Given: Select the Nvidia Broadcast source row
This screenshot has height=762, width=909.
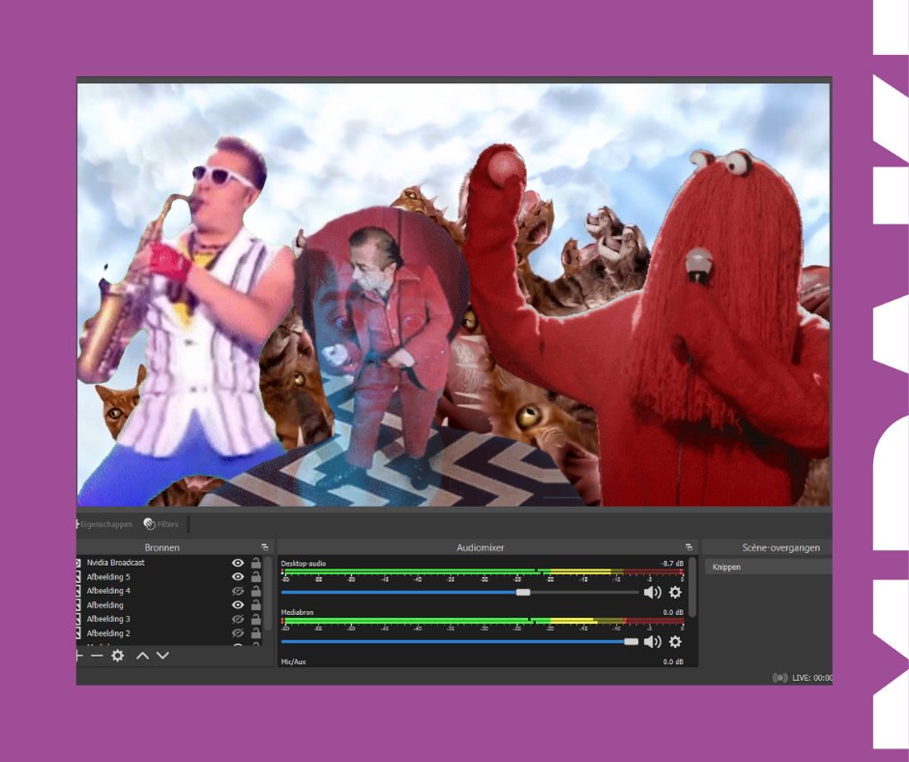Looking at the screenshot, I should pyautogui.click(x=169, y=563).
